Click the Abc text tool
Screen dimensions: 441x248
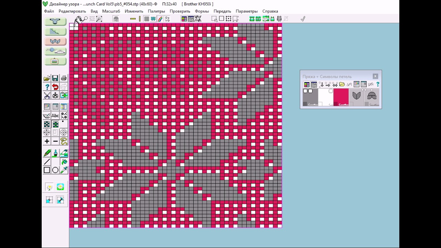55,116
